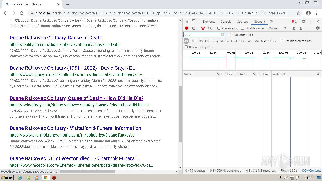
Task: Filter requests by Doc
Action: tap(242, 41)
